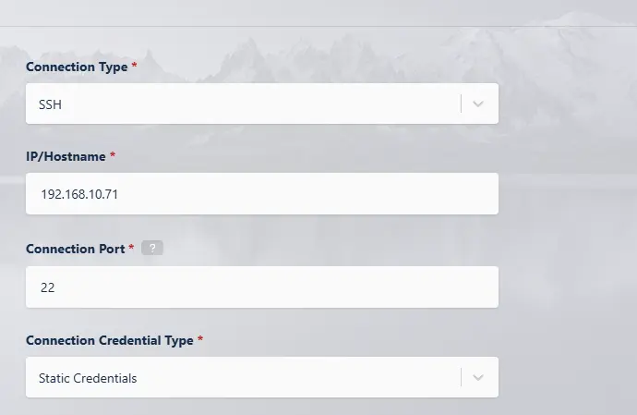Expand the Connection Type chevron arrow
The width and height of the screenshot is (637, 415).
coord(478,104)
